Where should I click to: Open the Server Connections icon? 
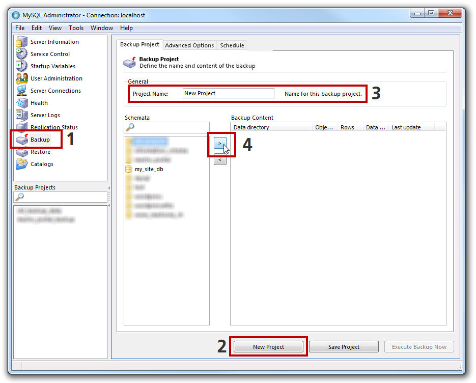click(22, 91)
